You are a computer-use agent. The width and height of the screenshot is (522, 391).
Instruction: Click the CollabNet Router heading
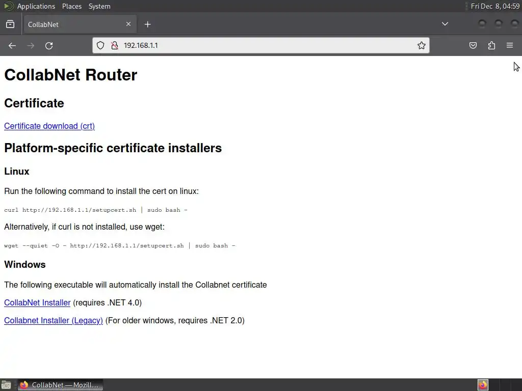[70, 75]
